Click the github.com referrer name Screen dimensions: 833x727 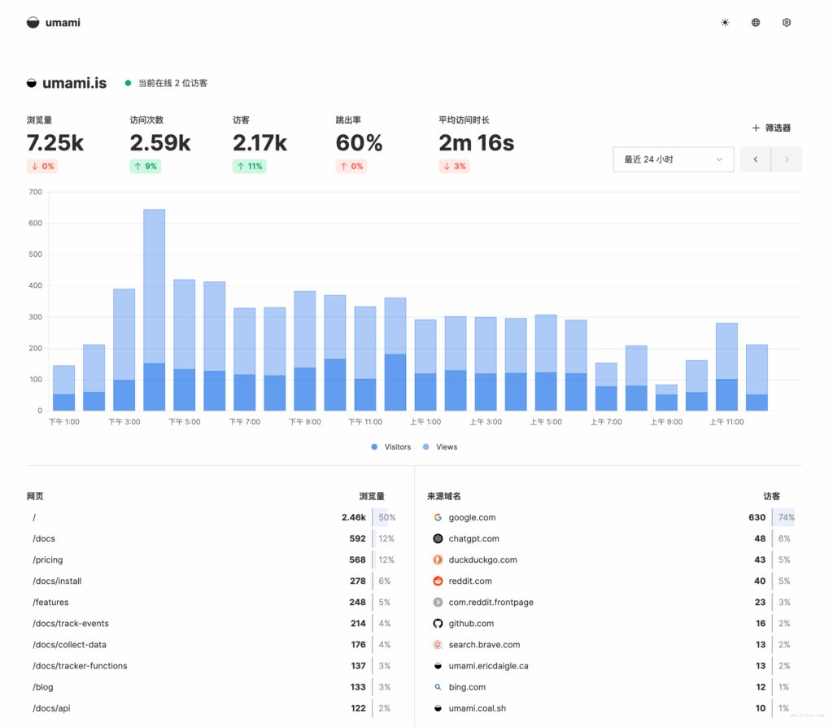pos(471,624)
